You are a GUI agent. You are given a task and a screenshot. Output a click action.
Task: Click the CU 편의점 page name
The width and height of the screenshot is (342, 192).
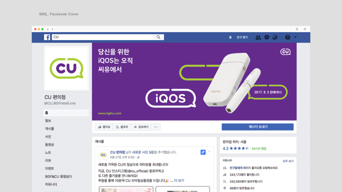tap(55, 97)
